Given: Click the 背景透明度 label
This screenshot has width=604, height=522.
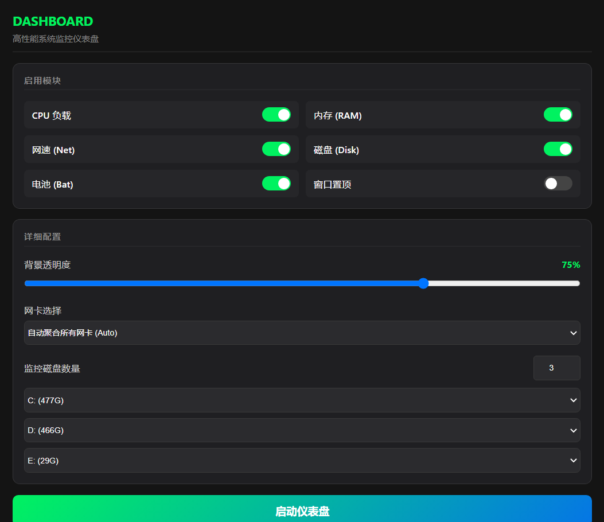Looking at the screenshot, I should click(48, 265).
